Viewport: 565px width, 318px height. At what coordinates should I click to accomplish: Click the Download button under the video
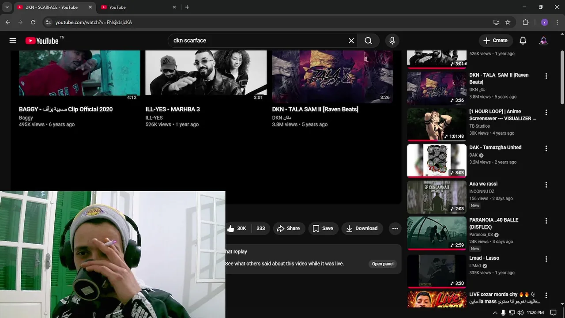tap(362, 228)
